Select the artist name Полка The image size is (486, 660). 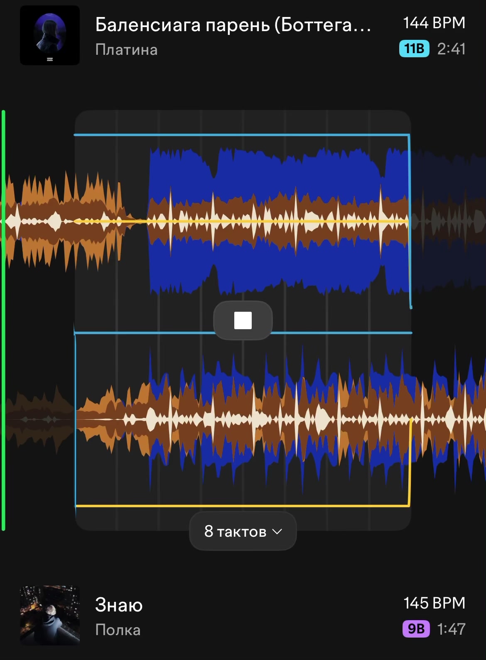118,630
